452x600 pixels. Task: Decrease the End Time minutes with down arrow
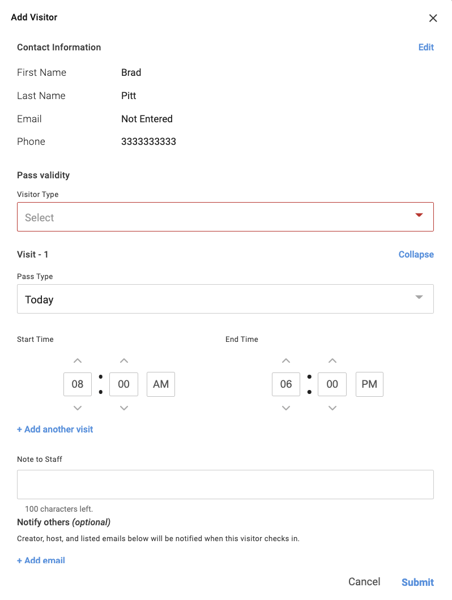coord(332,408)
